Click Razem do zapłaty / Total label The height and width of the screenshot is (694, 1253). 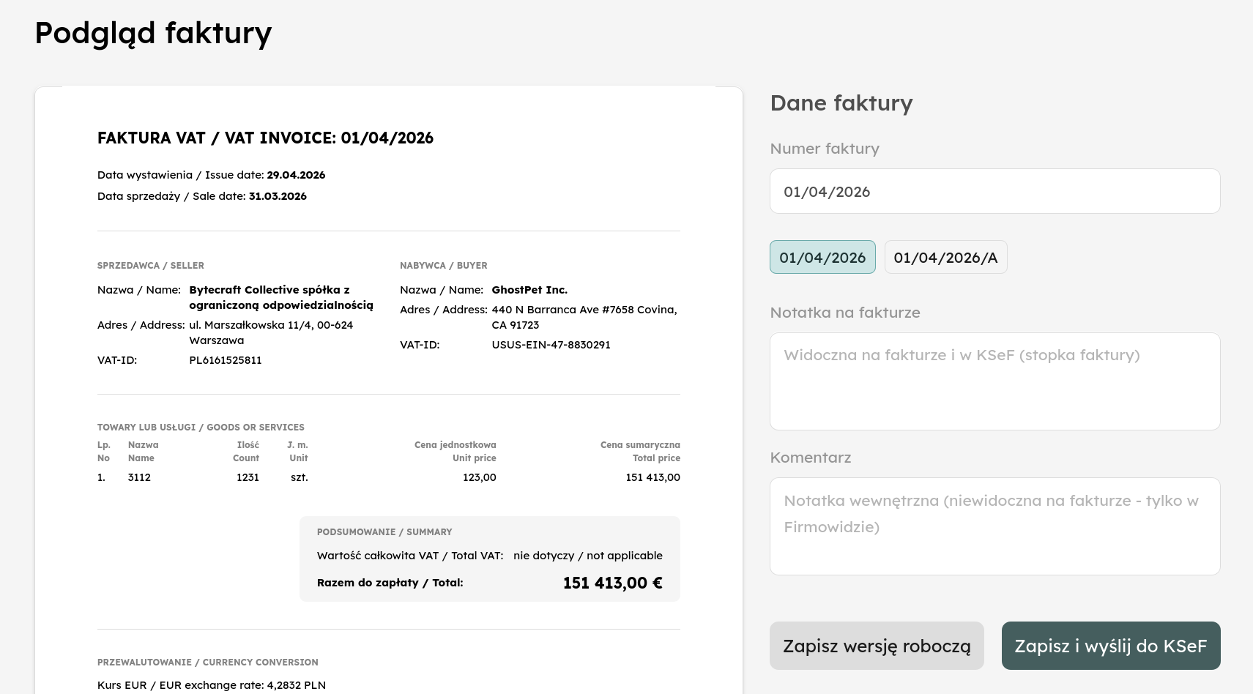(390, 582)
